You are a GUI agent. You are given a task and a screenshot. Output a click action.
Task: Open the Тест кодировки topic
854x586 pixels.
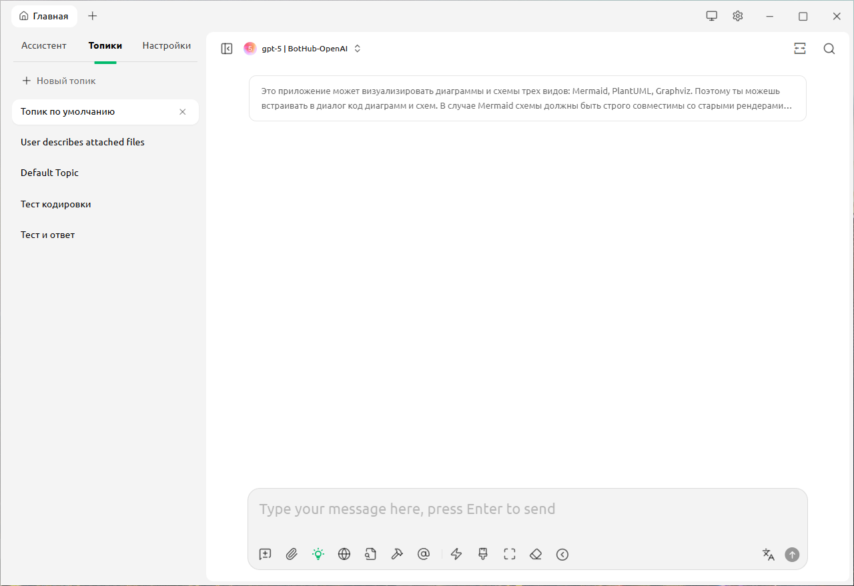point(56,204)
